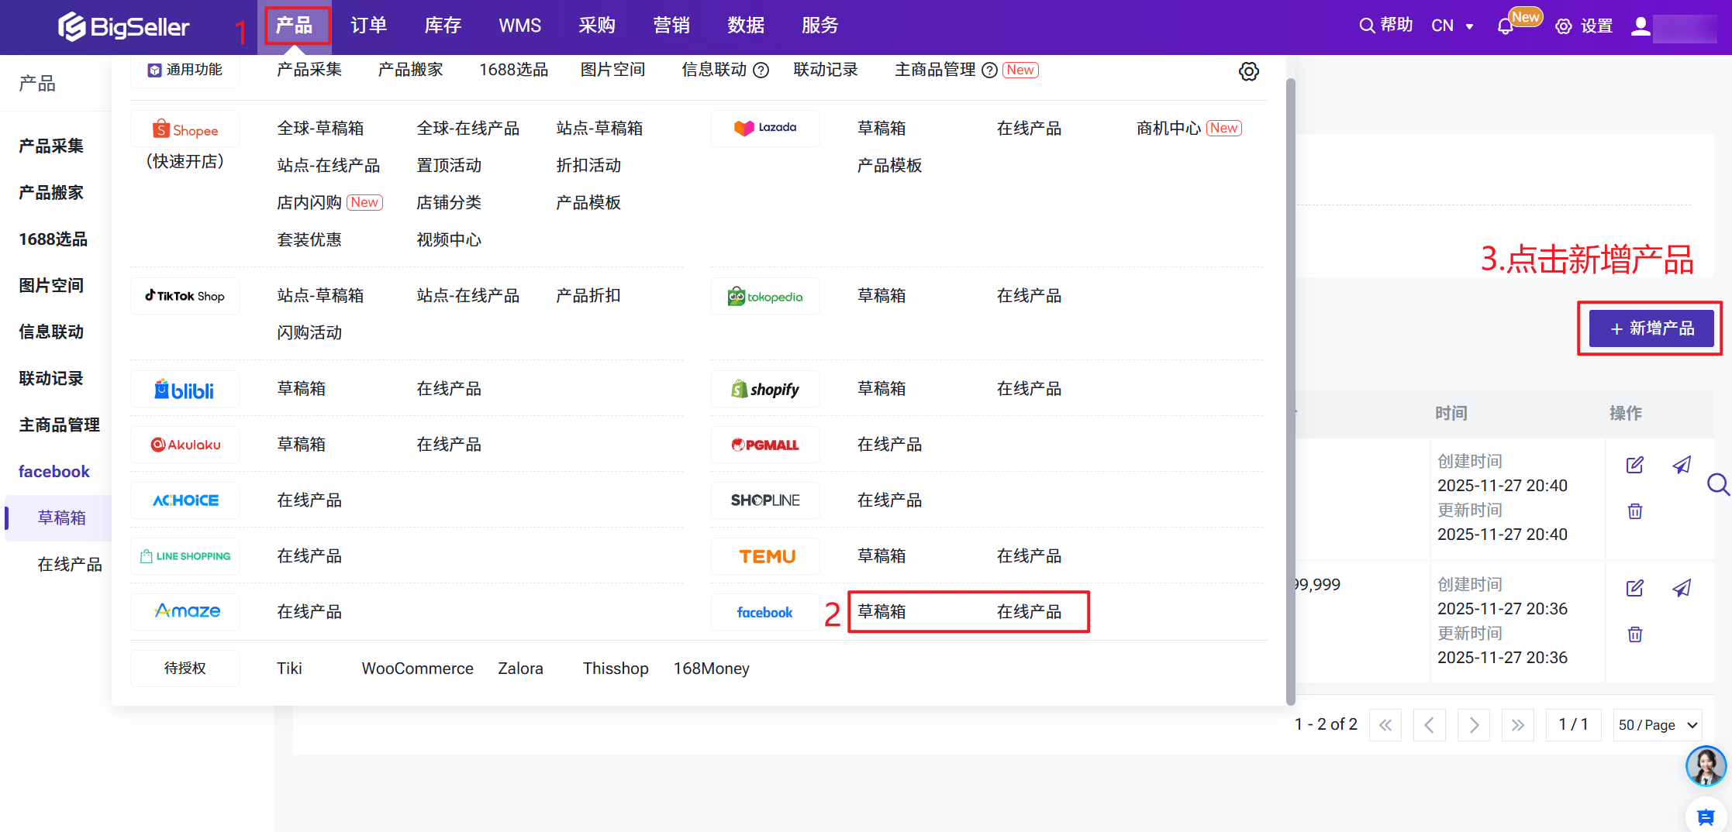Delete the first product using trash icon
The height and width of the screenshot is (832, 1732).
coord(1634,511)
